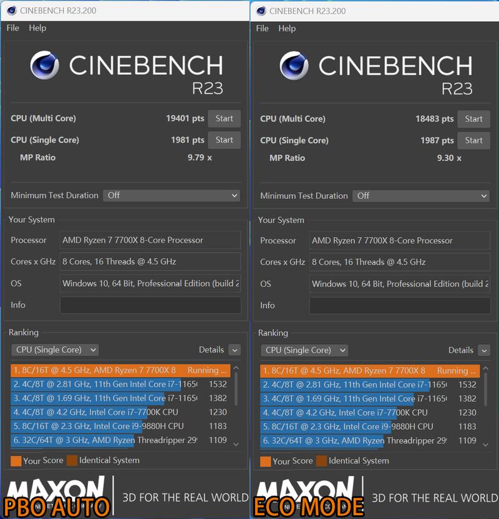This screenshot has width=499, height=519.
Task: Select 2.81 GHz i7-1165 row in left window
Action: tap(120, 384)
